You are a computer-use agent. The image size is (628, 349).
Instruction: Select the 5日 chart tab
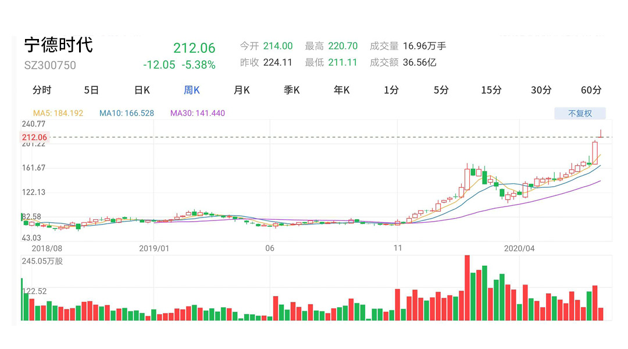click(91, 90)
